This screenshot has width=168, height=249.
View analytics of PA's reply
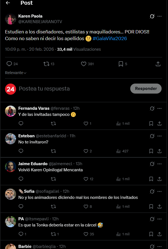(119, 234)
